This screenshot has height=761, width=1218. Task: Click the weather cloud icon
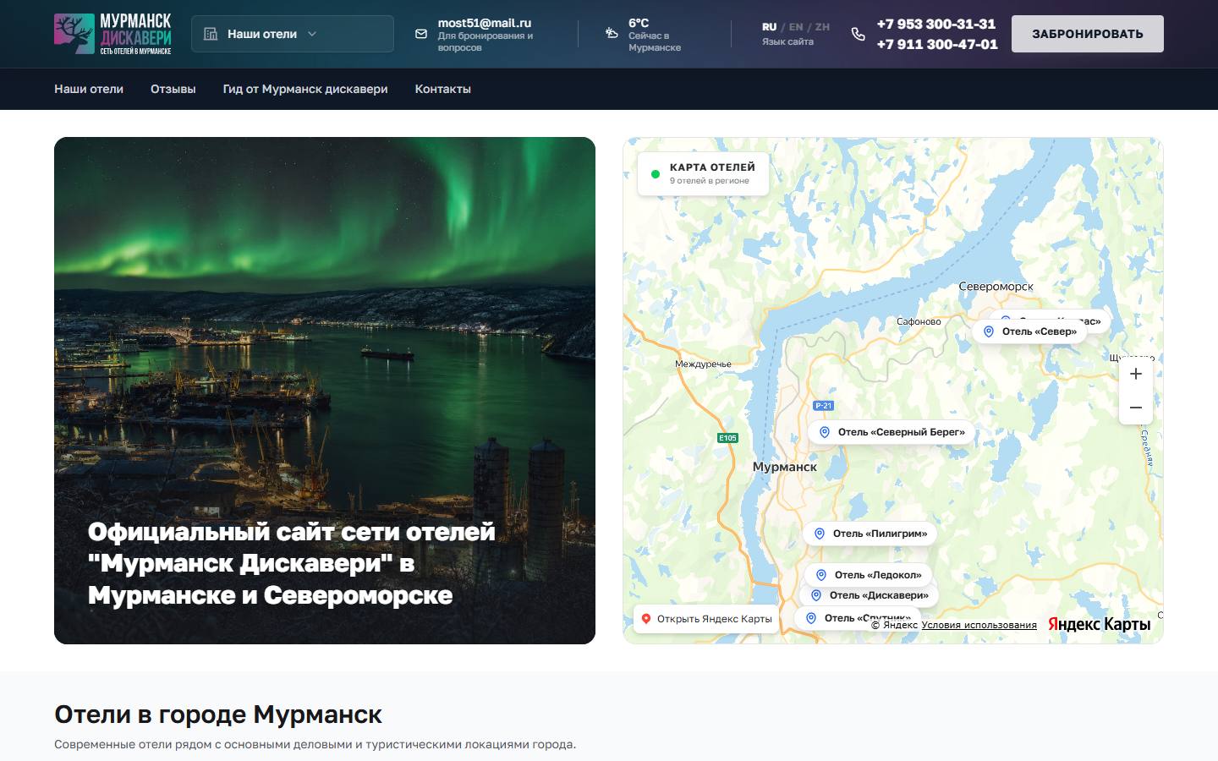612,33
